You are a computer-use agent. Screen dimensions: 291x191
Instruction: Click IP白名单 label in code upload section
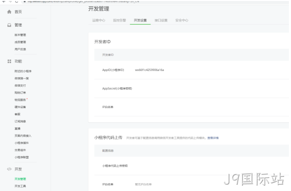tap(108, 185)
